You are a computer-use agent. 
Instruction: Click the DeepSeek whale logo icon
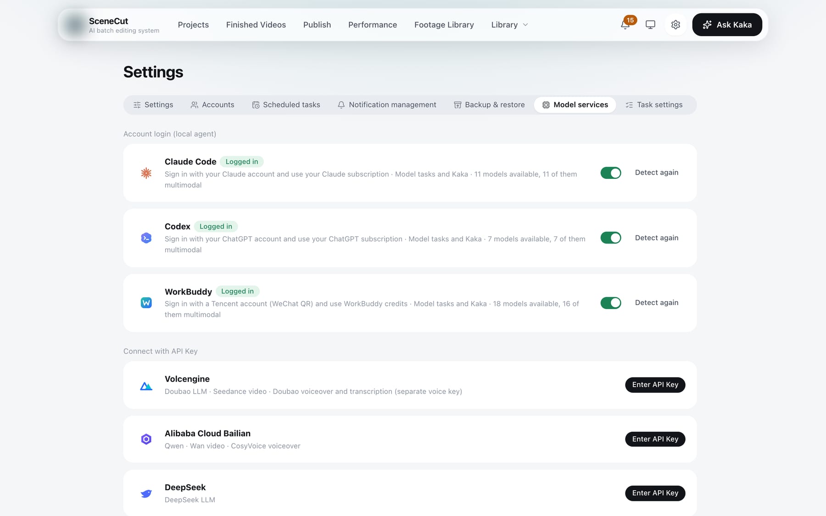point(146,494)
